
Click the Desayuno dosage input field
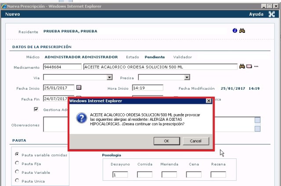click(x=120, y=175)
